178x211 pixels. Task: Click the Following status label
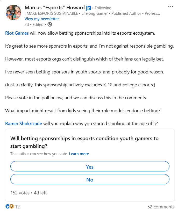[x=103, y=8]
